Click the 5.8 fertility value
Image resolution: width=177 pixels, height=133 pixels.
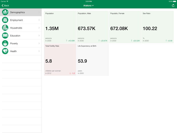[49, 61]
